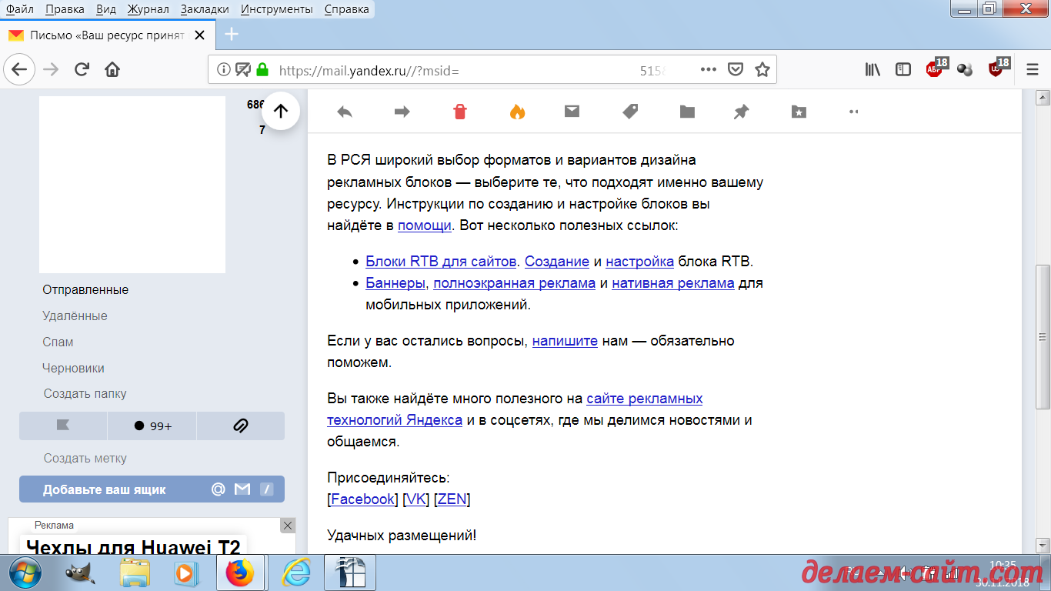Open GIMP from the taskbar
The image size is (1051, 591).
(79, 573)
